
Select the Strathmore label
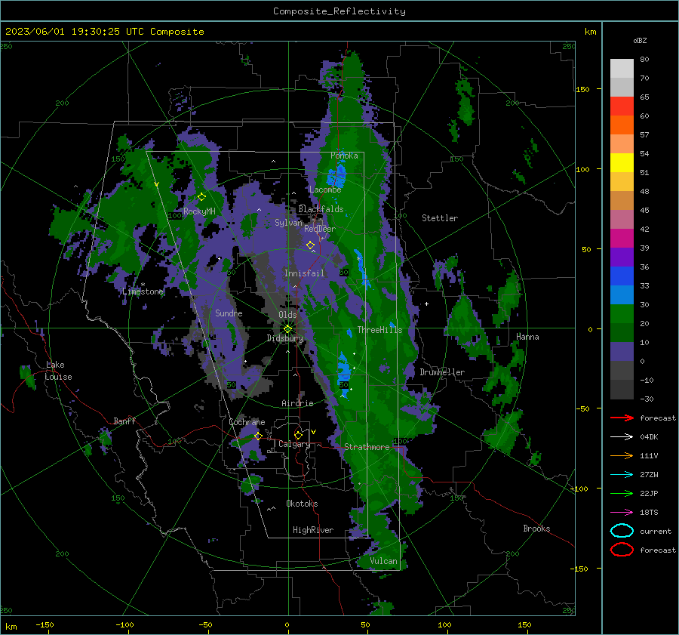367,447
